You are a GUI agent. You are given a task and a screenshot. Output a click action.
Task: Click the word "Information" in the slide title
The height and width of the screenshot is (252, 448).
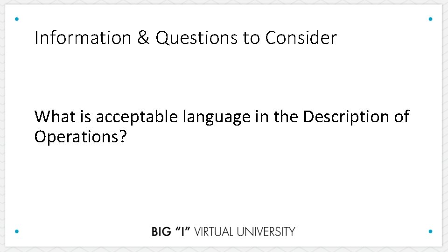point(83,38)
